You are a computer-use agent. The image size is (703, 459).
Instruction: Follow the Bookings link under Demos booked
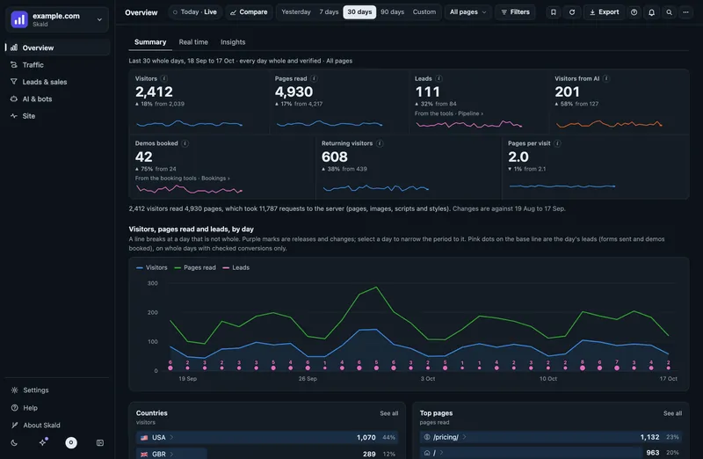coord(215,178)
